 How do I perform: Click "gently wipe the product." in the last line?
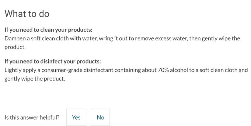[x=35, y=79]
